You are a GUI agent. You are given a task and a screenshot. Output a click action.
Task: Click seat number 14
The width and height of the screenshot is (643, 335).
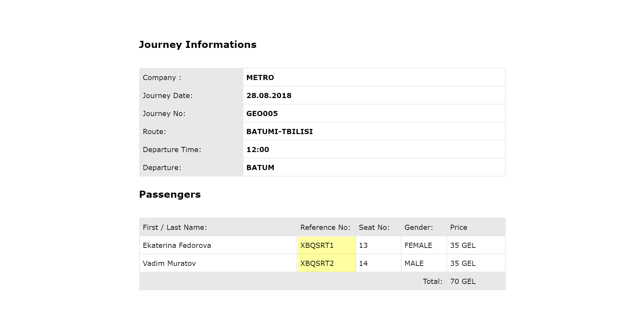[x=363, y=263]
